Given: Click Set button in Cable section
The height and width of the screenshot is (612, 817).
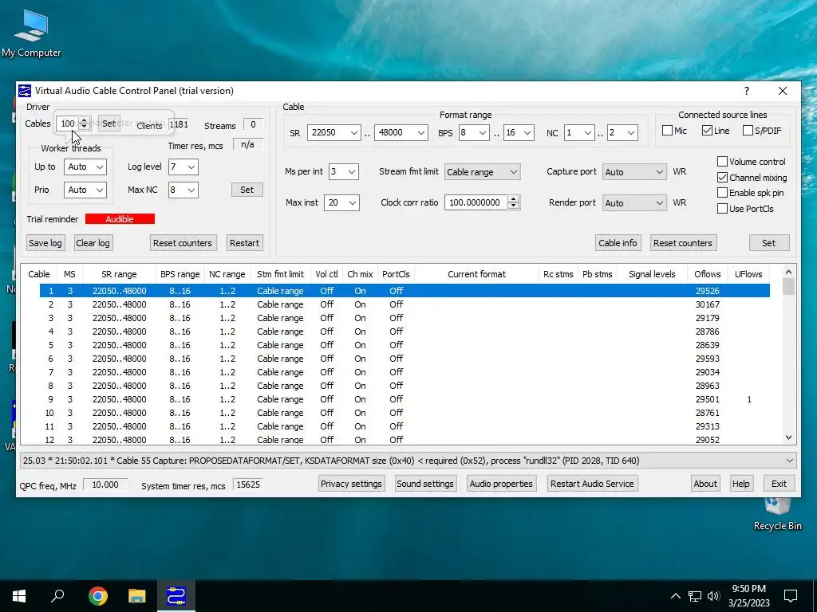Looking at the screenshot, I should click(769, 243).
